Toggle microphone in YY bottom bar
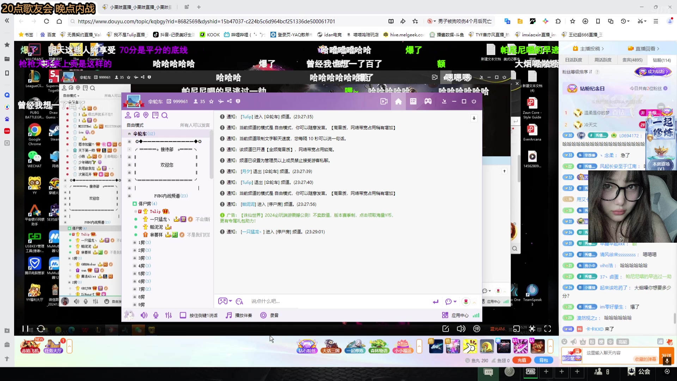 coord(156,315)
